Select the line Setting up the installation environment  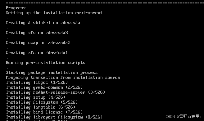54,13
